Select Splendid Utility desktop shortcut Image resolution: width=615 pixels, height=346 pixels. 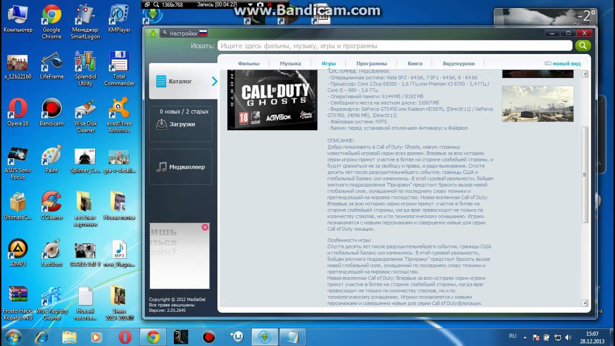[x=85, y=69]
